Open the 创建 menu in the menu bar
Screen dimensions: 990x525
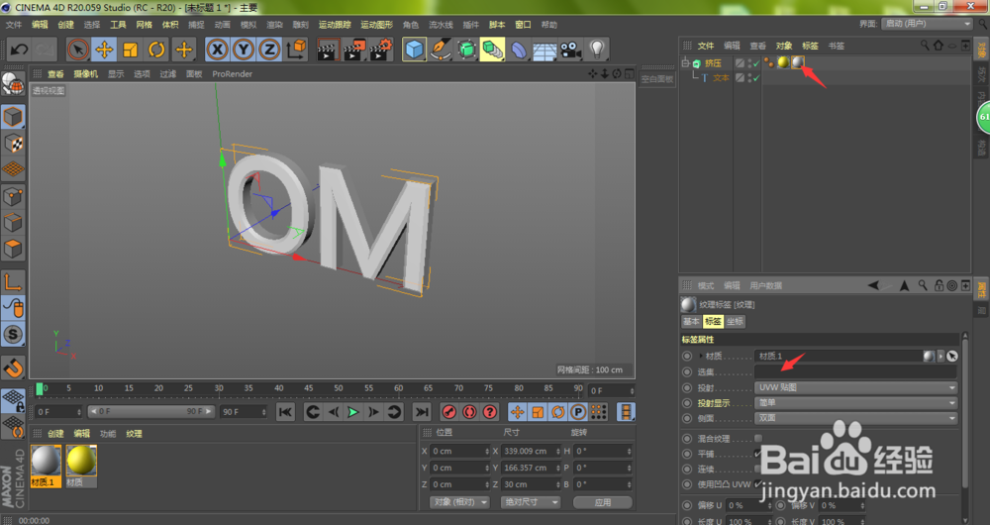pos(65,25)
